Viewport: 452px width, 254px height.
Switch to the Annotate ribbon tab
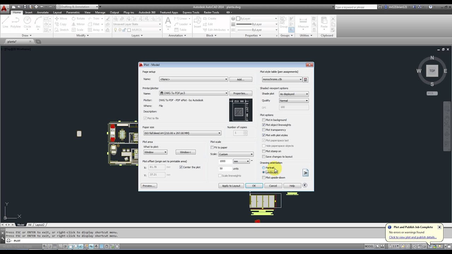[43, 12]
